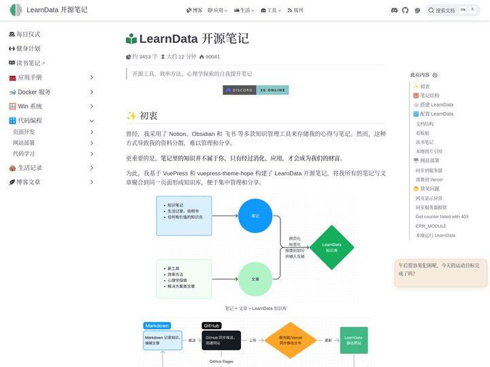Open the GitHub repository icon
This screenshot has height=367, width=490.
click(x=406, y=10)
